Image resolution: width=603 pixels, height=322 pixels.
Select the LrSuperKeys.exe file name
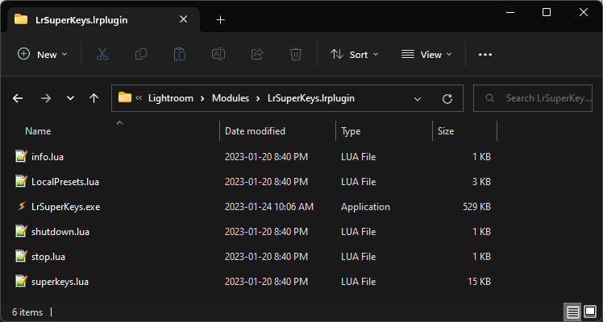66,207
